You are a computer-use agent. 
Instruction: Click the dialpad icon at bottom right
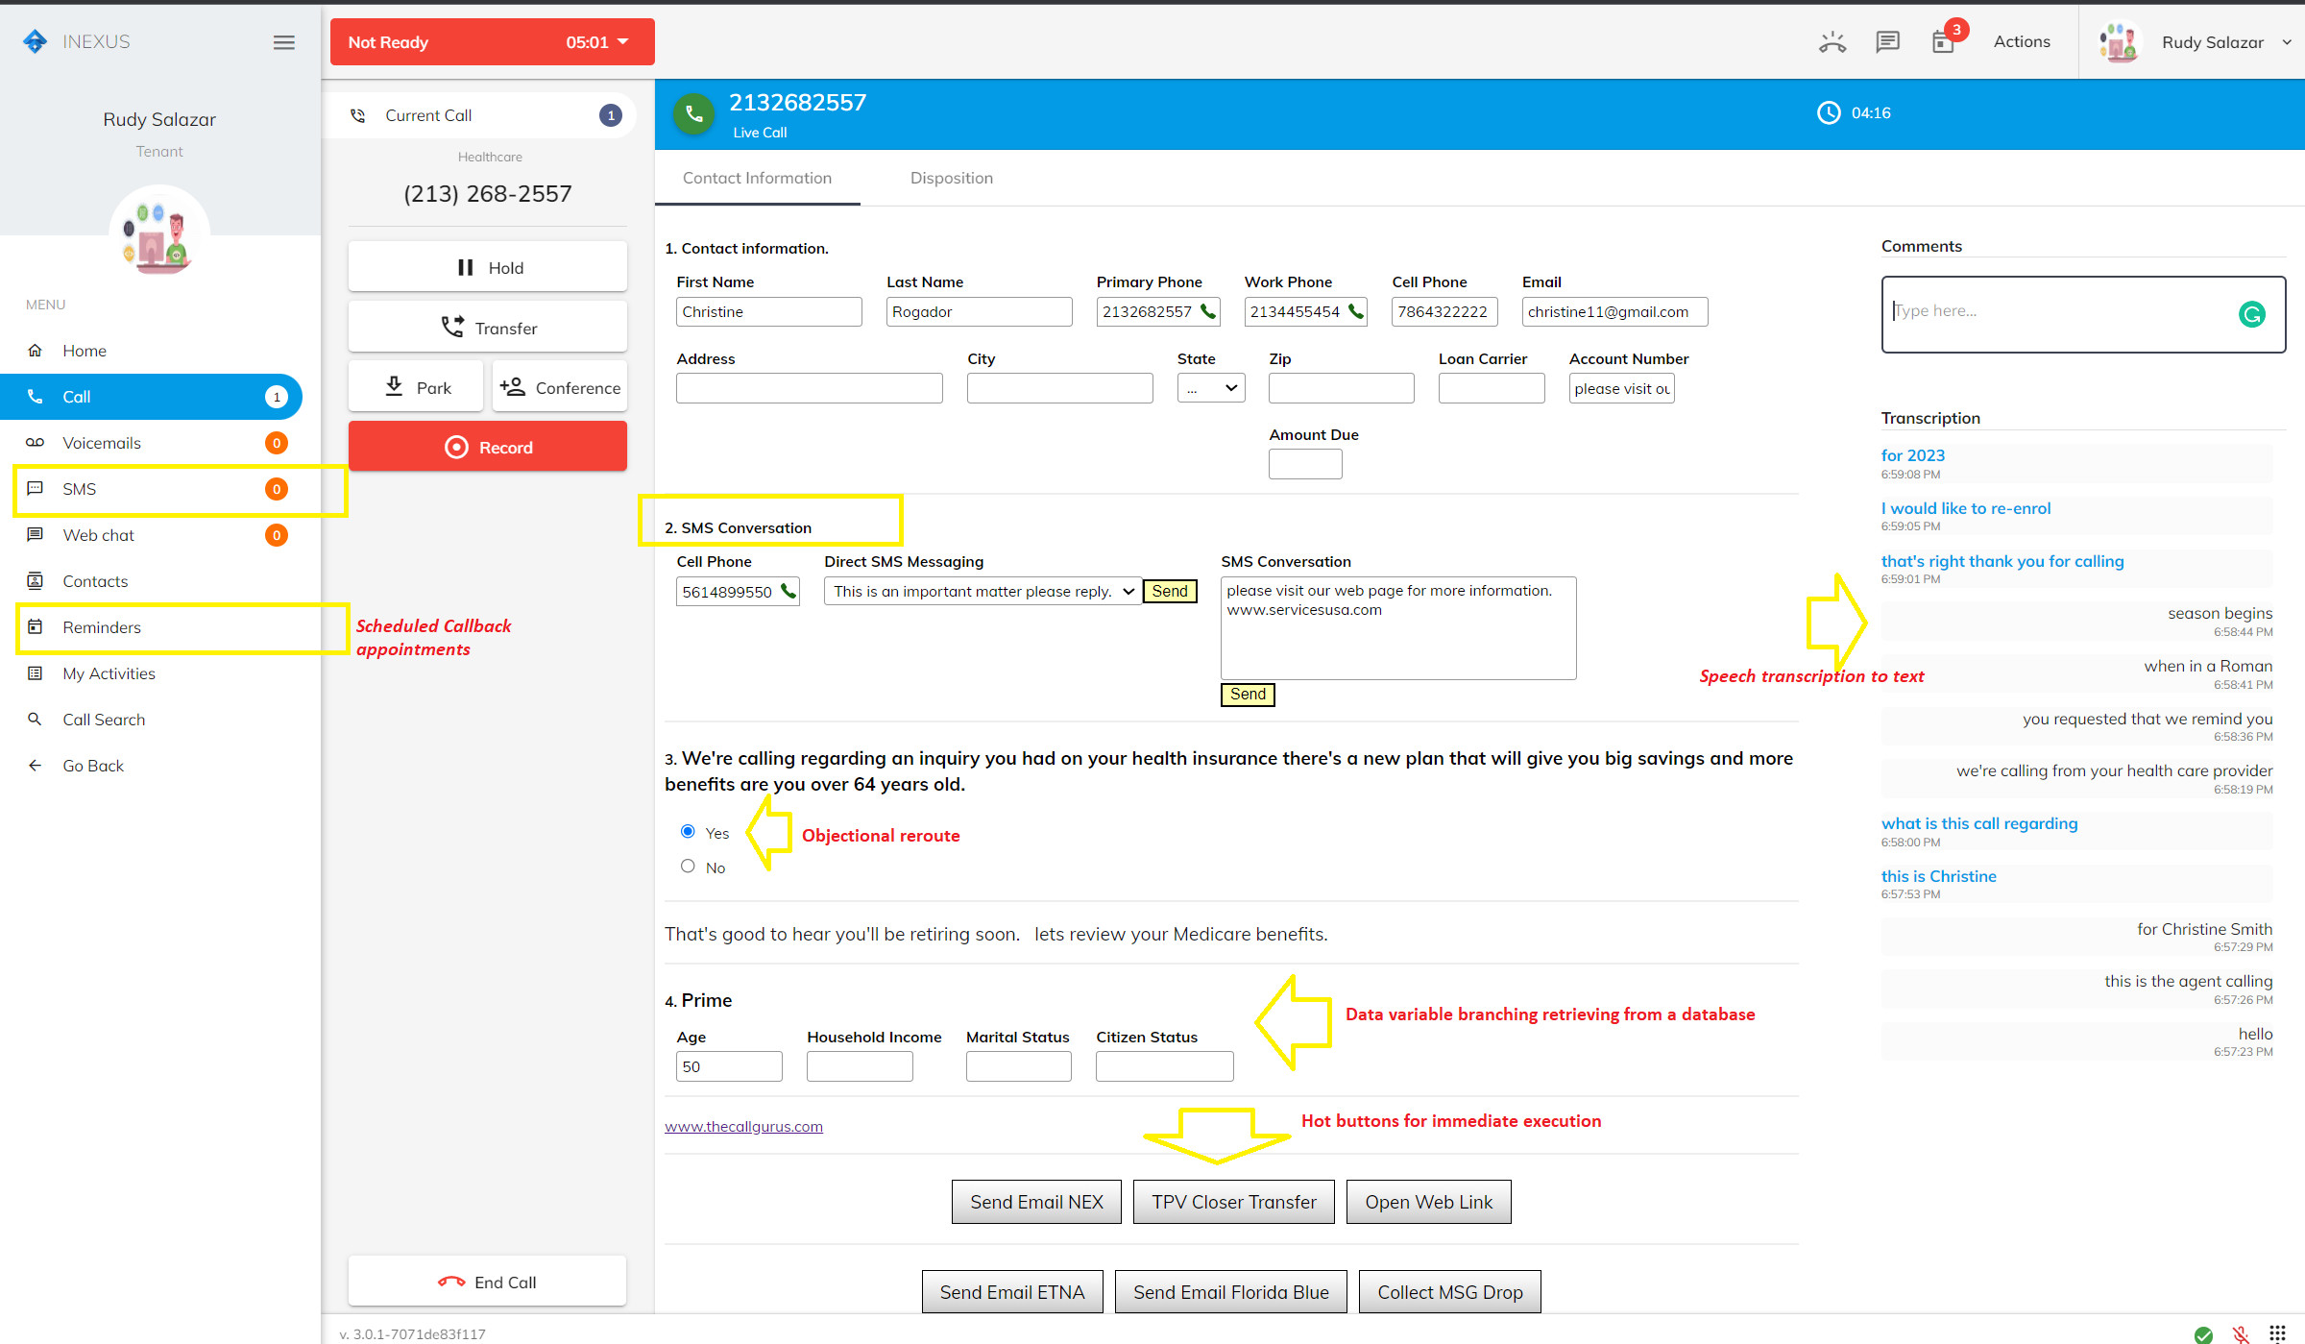tap(2278, 1333)
